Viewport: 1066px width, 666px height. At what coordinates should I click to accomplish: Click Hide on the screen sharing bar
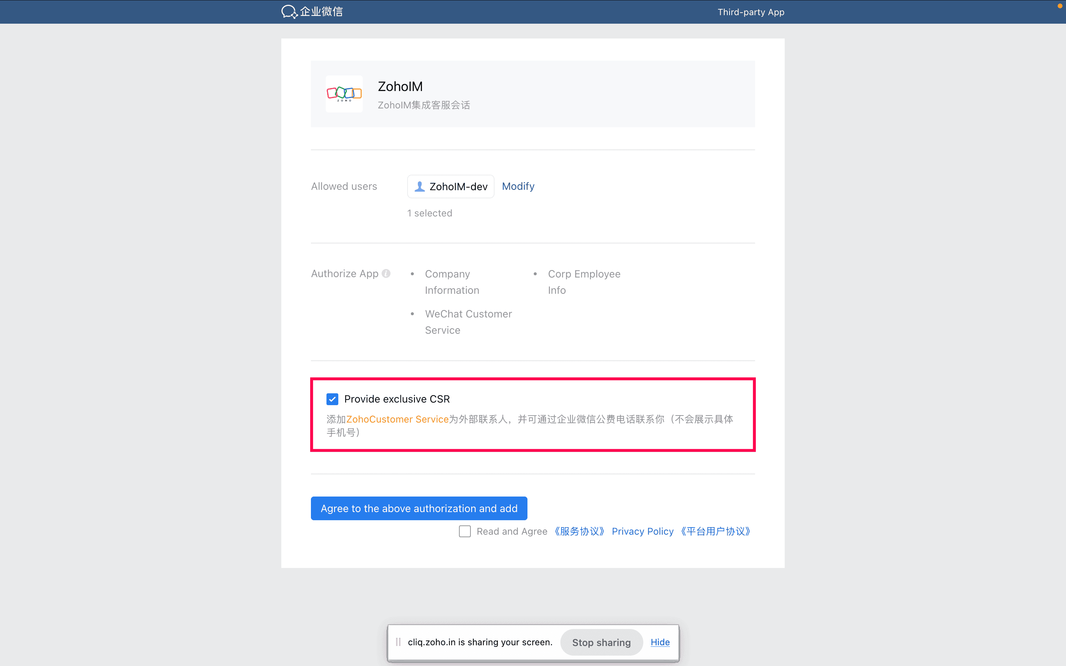pos(660,642)
